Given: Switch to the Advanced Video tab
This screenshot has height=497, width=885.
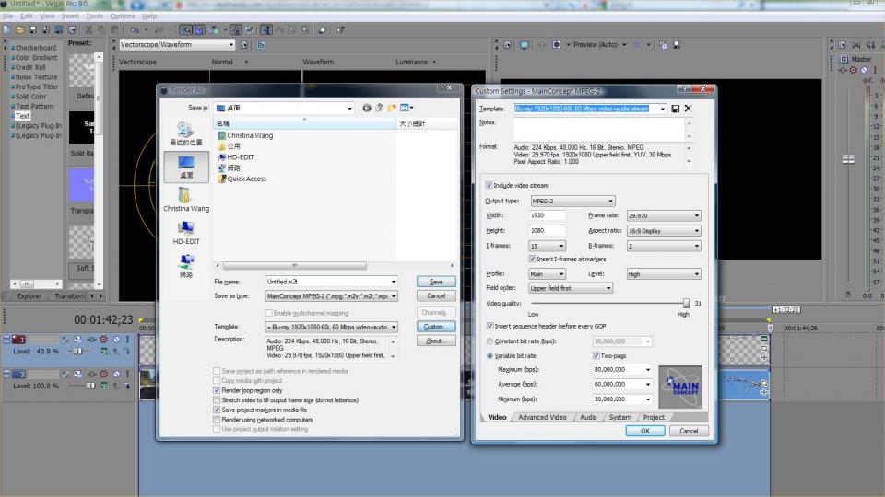Looking at the screenshot, I should coord(542,418).
